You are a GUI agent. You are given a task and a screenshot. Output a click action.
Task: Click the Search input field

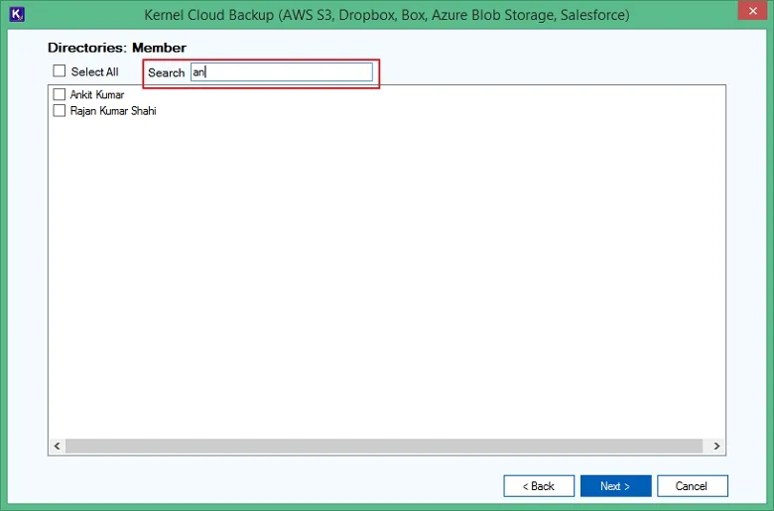(282, 72)
